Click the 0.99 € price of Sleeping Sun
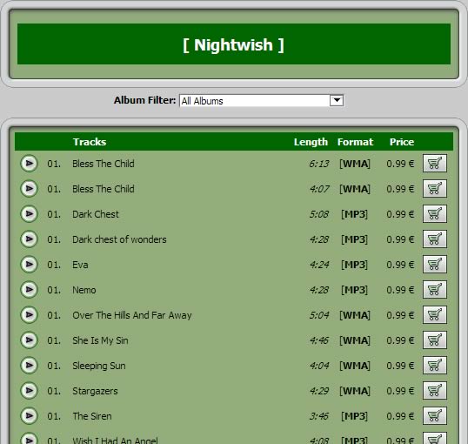Image resolution: width=468 pixels, height=444 pixels. coord(400,366)
